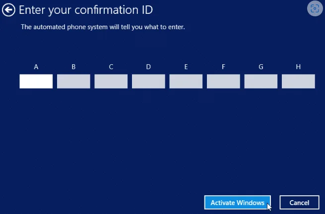Focus the confirmation ID field A
This screenshot has width=325, height=214.
[36, 82]
